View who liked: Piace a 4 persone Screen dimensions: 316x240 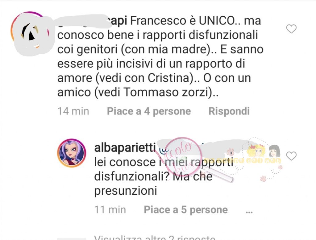pyautogui.click(x=149, y=111)
